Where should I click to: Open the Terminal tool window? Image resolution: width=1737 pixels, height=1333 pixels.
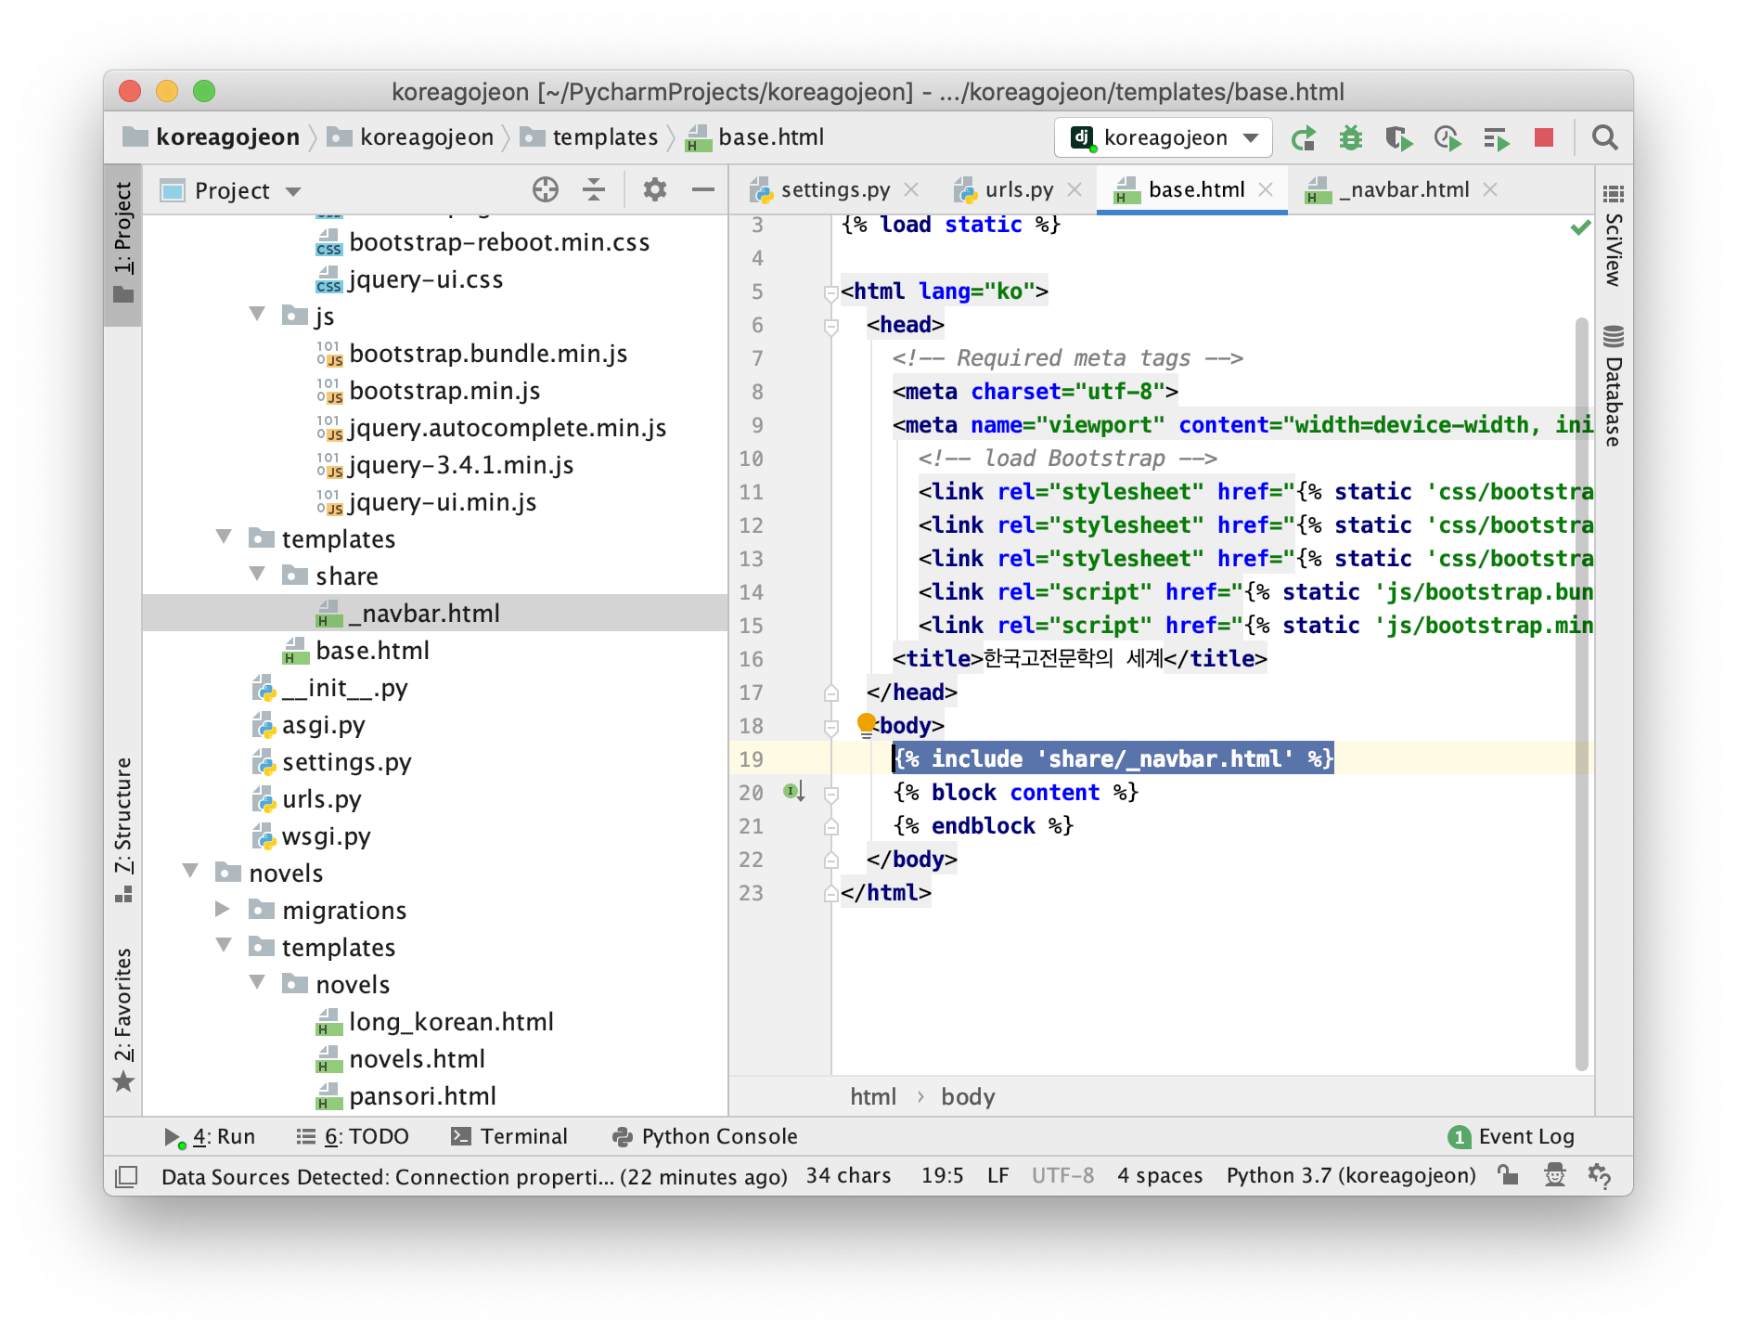[x=508, y=1136]
